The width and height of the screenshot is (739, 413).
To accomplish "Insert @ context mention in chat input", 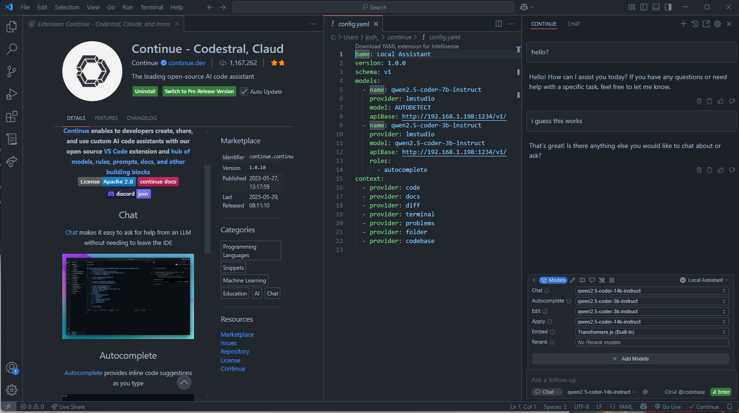I will click(645, 392).
